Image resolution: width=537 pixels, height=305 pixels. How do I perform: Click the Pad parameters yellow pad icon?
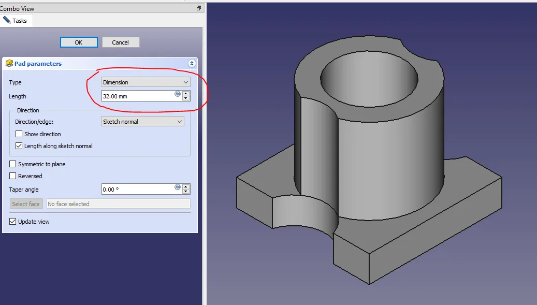(x=9, y=64)
